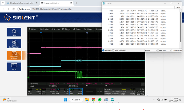The width and height of the screenshot is (184, 110).
Task: Click the taskbar Search box
Action: click(76, 100)
